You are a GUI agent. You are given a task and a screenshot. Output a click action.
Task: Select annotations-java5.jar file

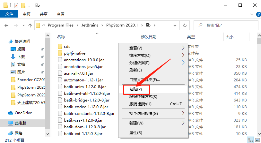click(x=83, y=67)
